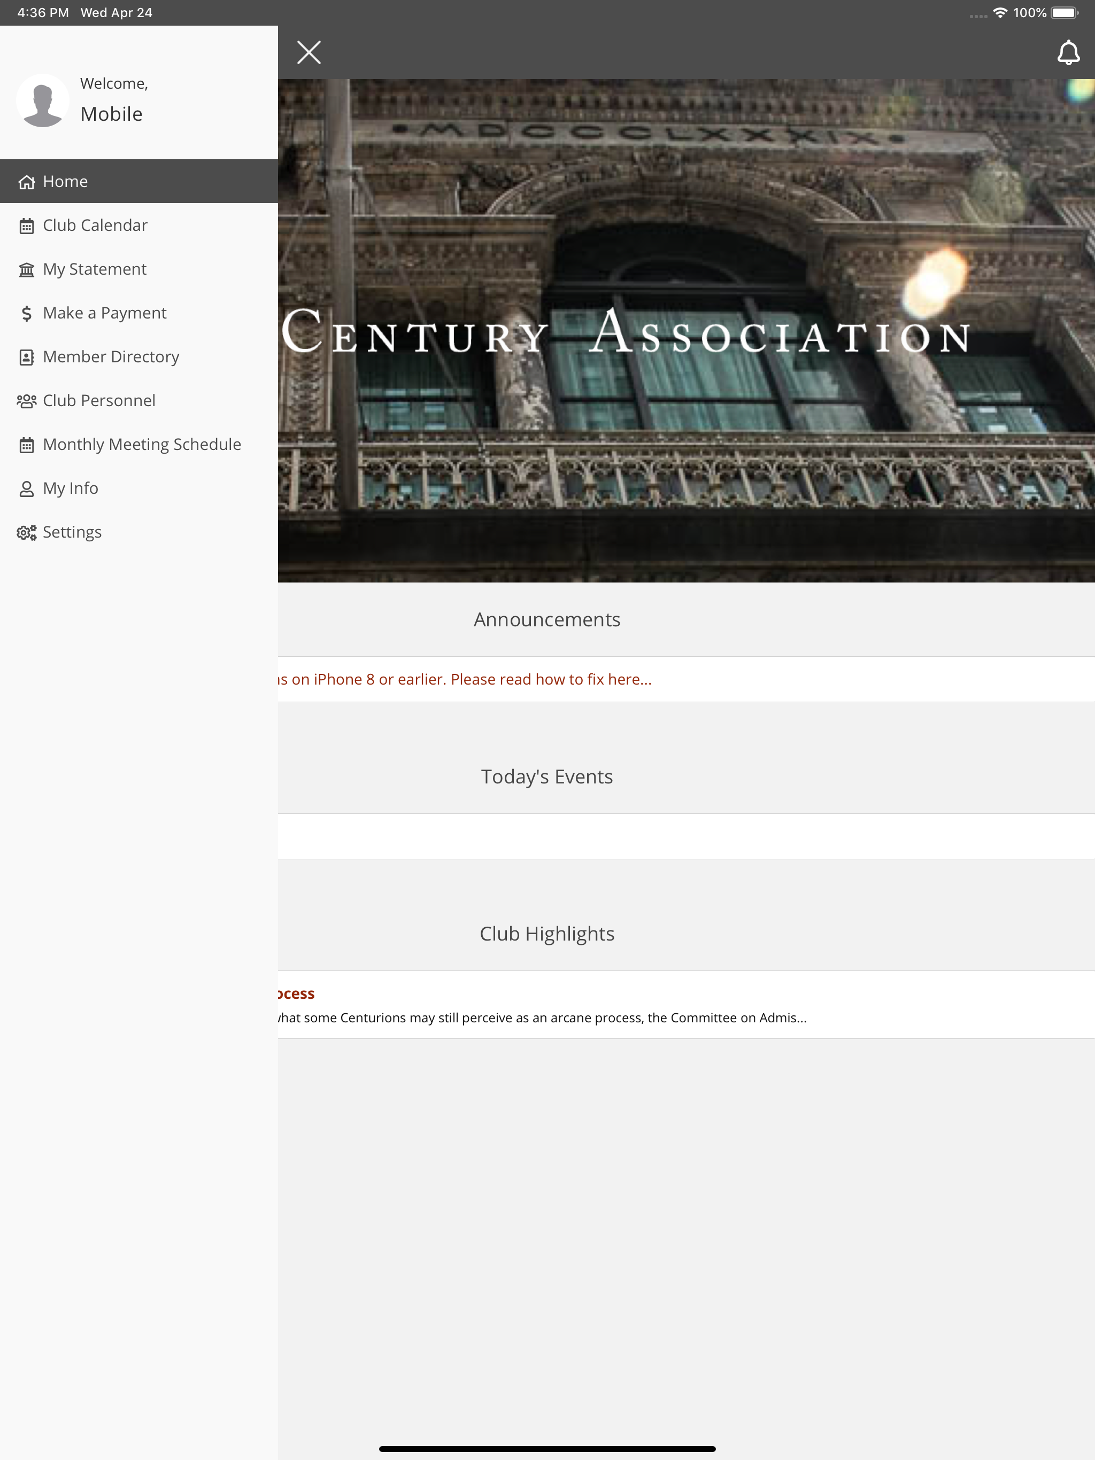Go to Home in the menu

(138, 182)
